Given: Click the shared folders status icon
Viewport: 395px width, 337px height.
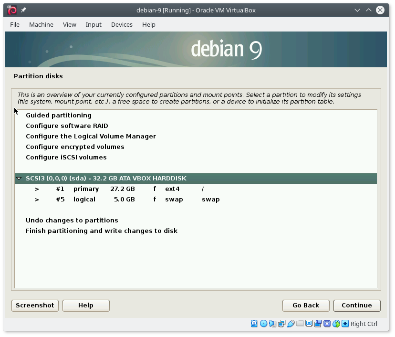Looking at the screenshot, I should [x=300, y=324].
